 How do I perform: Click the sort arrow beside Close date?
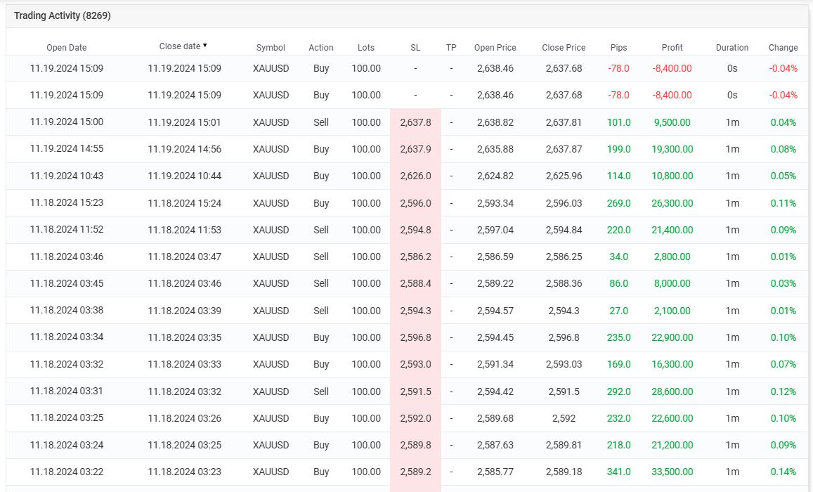205,46
